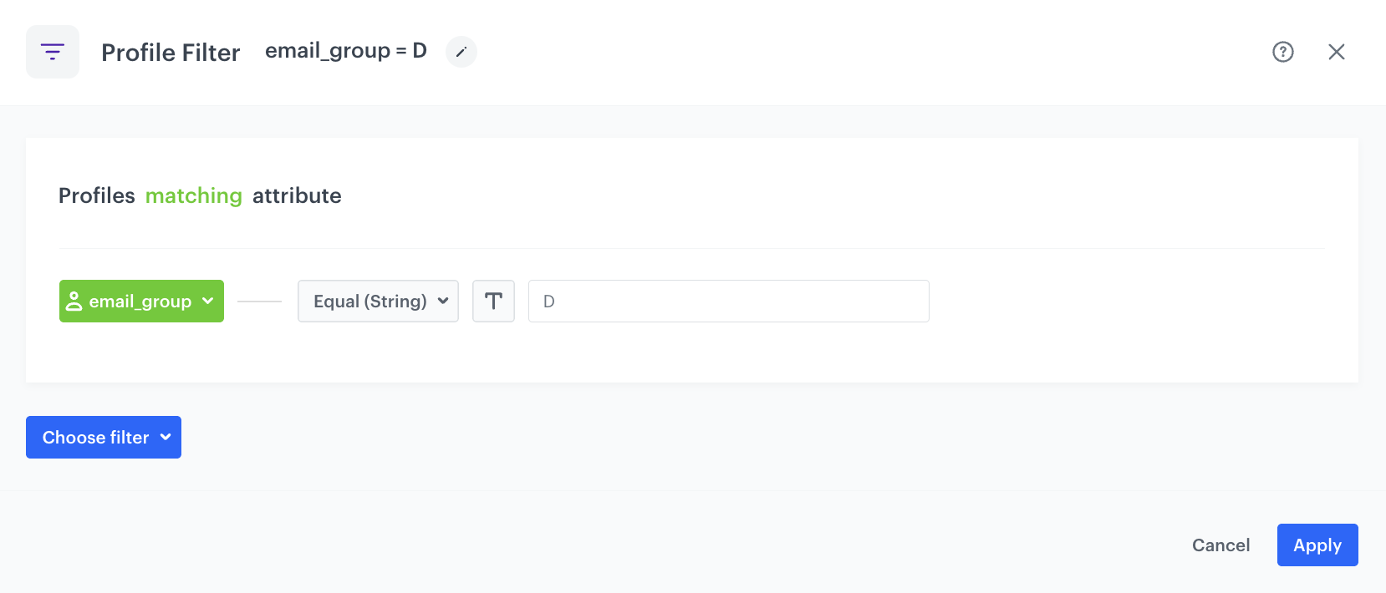Click the T text-type icon next to the value field
The height and width of the screenshot is (593, 1386).
pyautogui.click(x=493, y=301)
